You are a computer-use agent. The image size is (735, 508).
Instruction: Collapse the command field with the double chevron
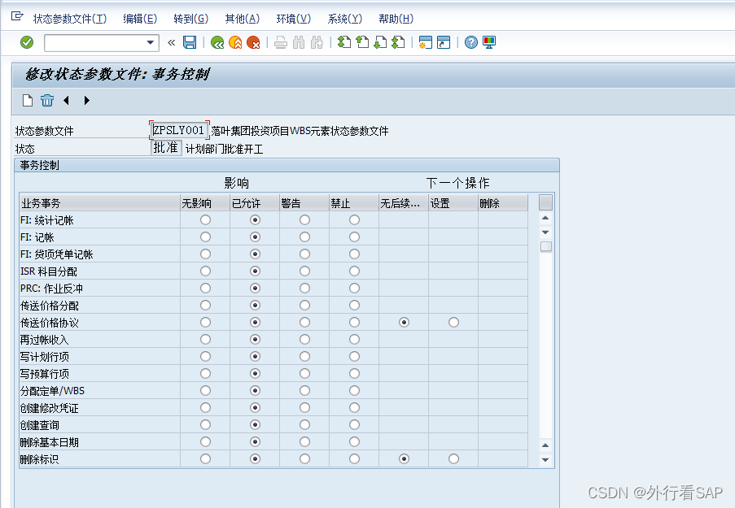tap(172, 42)
